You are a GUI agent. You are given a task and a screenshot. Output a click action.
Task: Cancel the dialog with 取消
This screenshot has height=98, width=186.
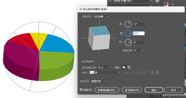[173, 90]
